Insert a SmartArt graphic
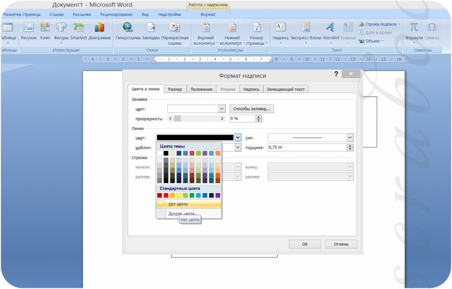 click(78, 31)
